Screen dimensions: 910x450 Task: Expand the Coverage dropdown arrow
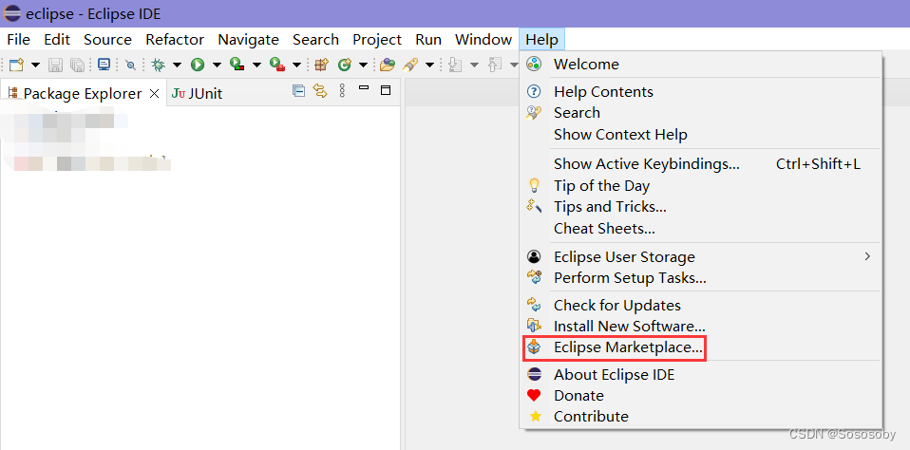click(x=256, y=65)
